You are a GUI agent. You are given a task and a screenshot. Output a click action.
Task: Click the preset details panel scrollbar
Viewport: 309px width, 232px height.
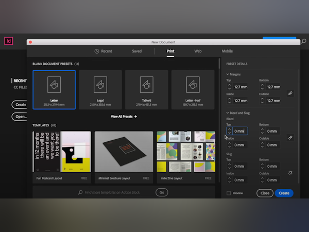pyautogui.click(x=299, y=152)
